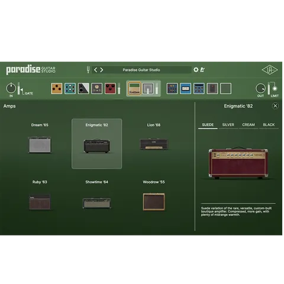This screenshot has width=284, height=284.
Task: Click the Universal Audio diamond logo
Action: click(270, 70)
